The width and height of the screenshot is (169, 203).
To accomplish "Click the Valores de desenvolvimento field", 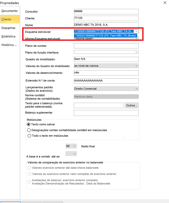I will tap(106, 73).
